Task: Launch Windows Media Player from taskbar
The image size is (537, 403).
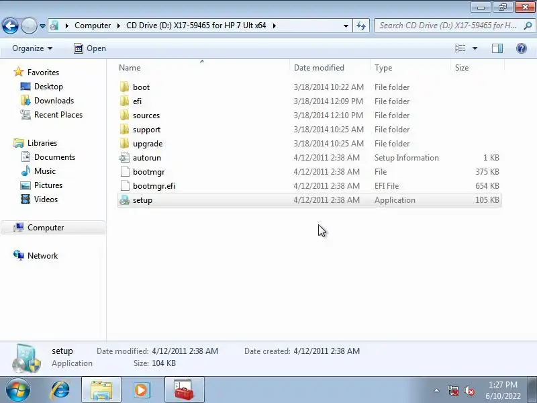Action: pyautogui.click(x=142, y=390)
